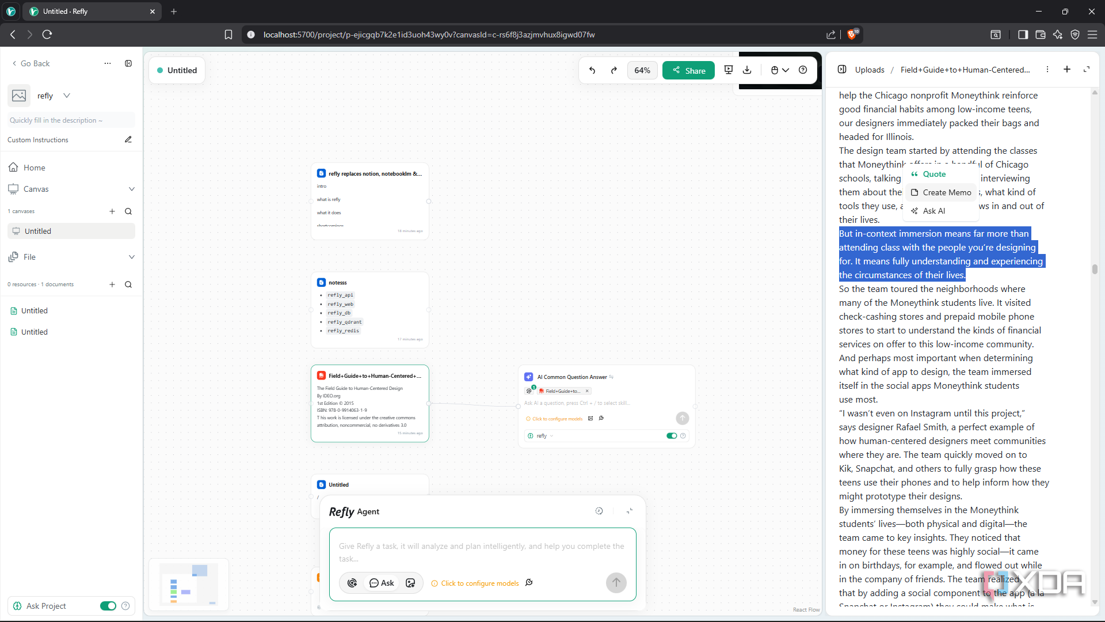Screen dimensions: 1105x622
Task: Select Untitled canvas in sidebar list
Action: 71,231
